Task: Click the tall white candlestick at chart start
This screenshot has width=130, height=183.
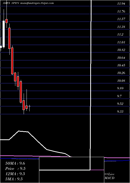Action: pos(4,34)
